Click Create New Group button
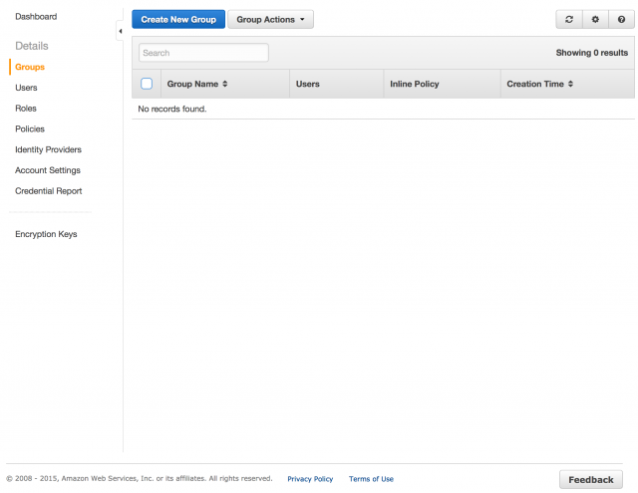This screenshot has height=493, width=638. (178, 20)
